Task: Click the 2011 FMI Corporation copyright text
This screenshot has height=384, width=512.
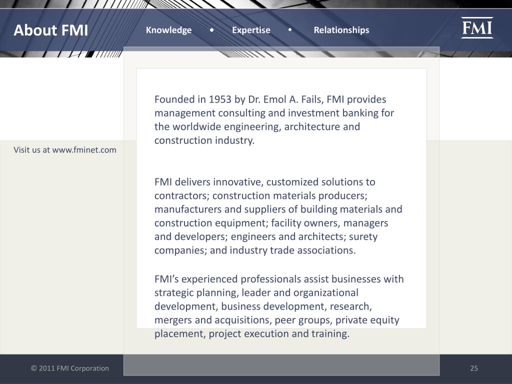Action: tap(70, 368)
